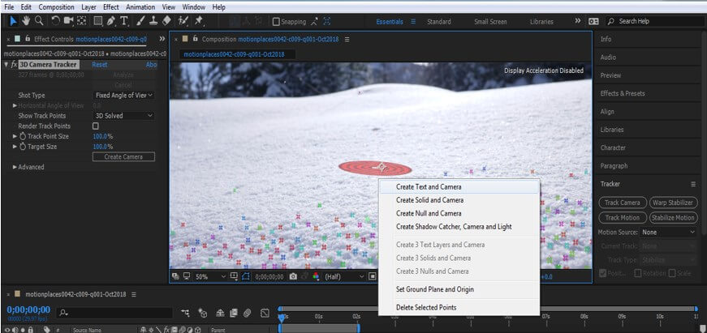Choose the Horizontal Type tool
This screenshot has height=333, width=707.
124,20
